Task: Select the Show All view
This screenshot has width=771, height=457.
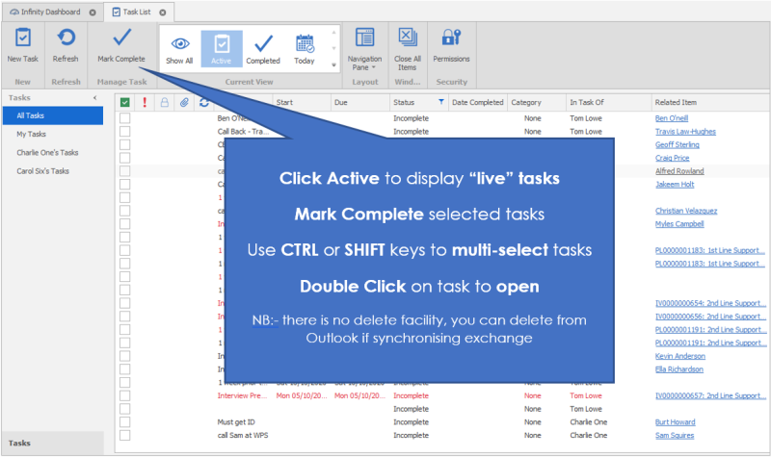Action: tap(179, 49)
